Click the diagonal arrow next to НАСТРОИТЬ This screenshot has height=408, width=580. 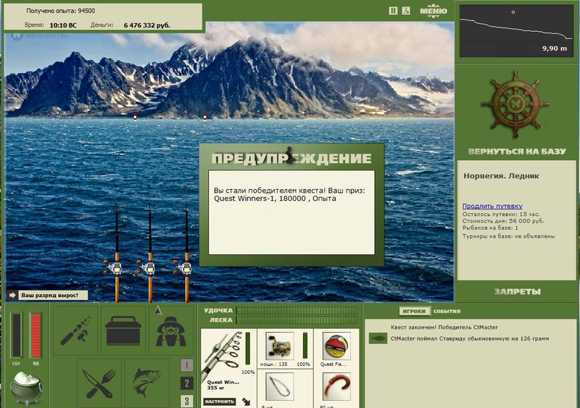click(246, 401)
